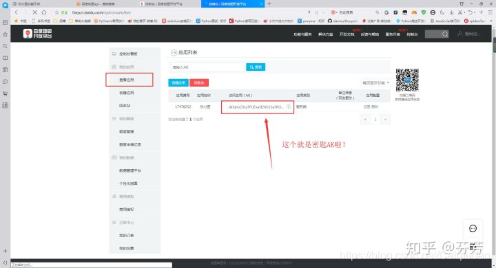Viewport: 496px width, 268px height.
Task: Copy the AK key with the copy icon
Action: 289,107
